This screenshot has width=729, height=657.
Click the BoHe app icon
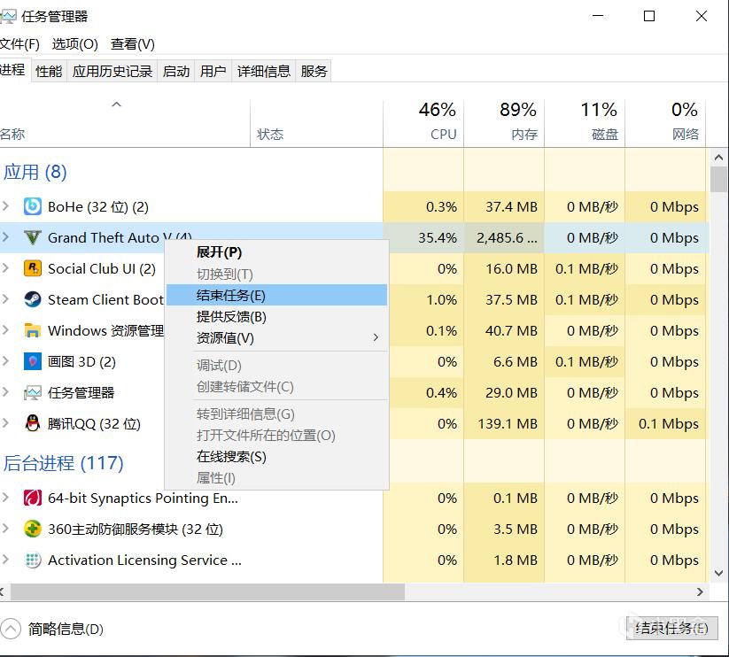click(32, 206)
